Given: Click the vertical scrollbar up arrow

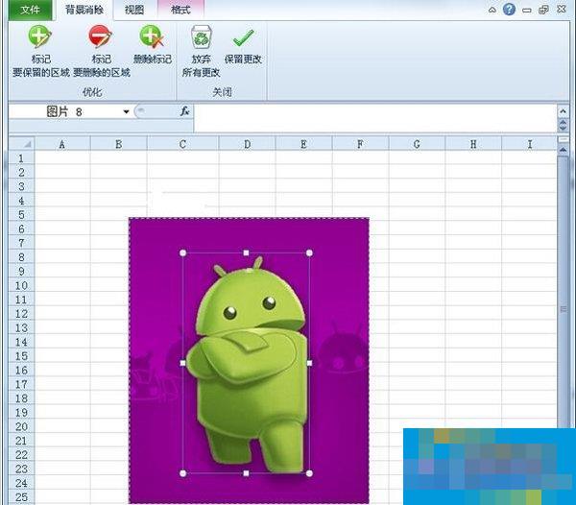Looking at the screenshot, I should 563,150.
